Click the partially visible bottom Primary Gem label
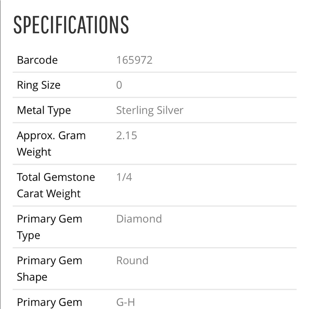Viewport: 309px width, 309px height. pos(49,302)
